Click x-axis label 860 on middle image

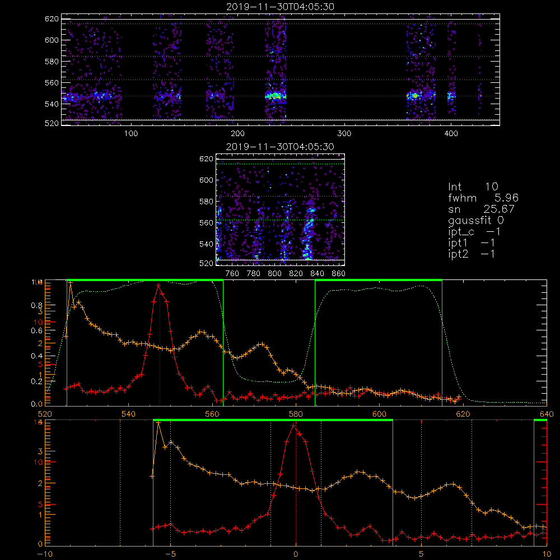pos(339,274)
